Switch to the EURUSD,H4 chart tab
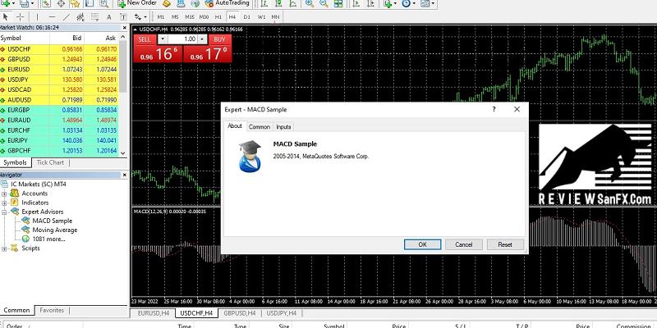 (154, 313)
